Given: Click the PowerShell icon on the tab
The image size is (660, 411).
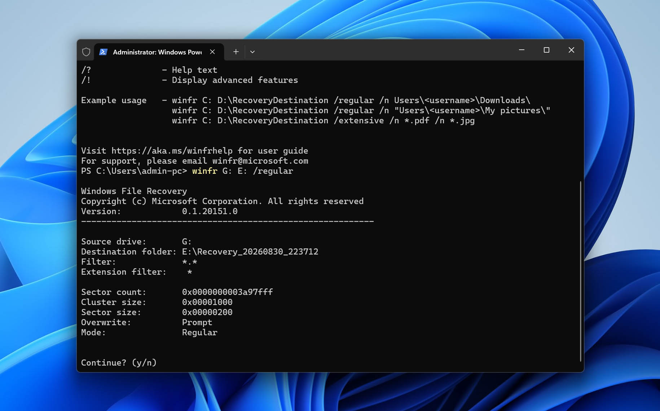Looking at the screenshot, I should point(103,52).
